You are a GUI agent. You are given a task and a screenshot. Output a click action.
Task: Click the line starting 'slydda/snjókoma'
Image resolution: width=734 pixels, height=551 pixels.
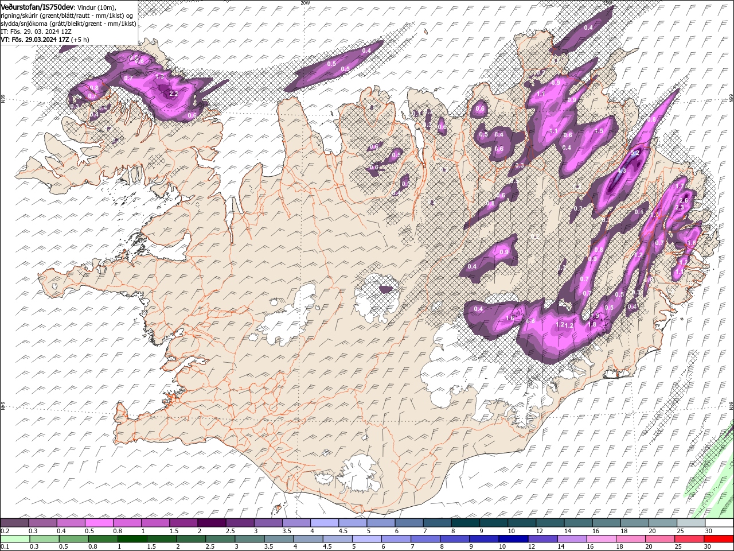click(x=68, y=24)
